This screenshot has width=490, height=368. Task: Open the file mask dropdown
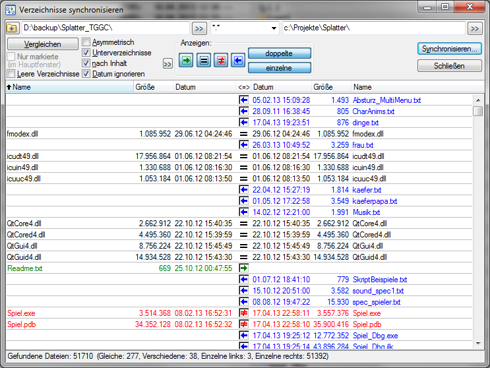[274, 28]
